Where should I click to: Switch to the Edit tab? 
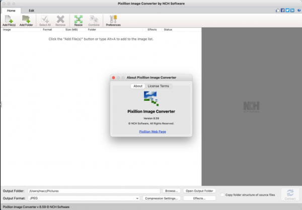coord(31,10)
